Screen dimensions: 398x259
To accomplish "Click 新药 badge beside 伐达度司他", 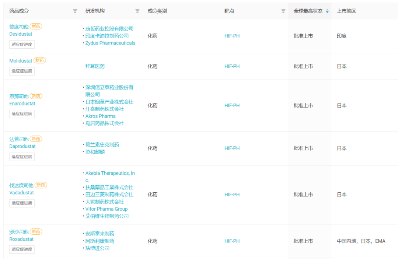I will (41, 185).
